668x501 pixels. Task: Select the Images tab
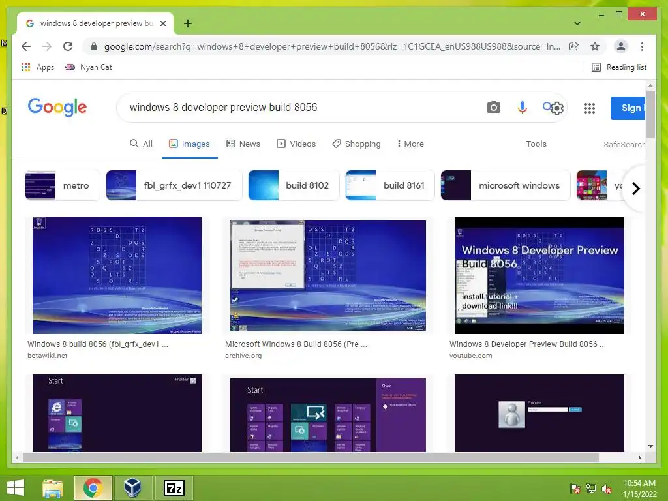coord(189,144)
